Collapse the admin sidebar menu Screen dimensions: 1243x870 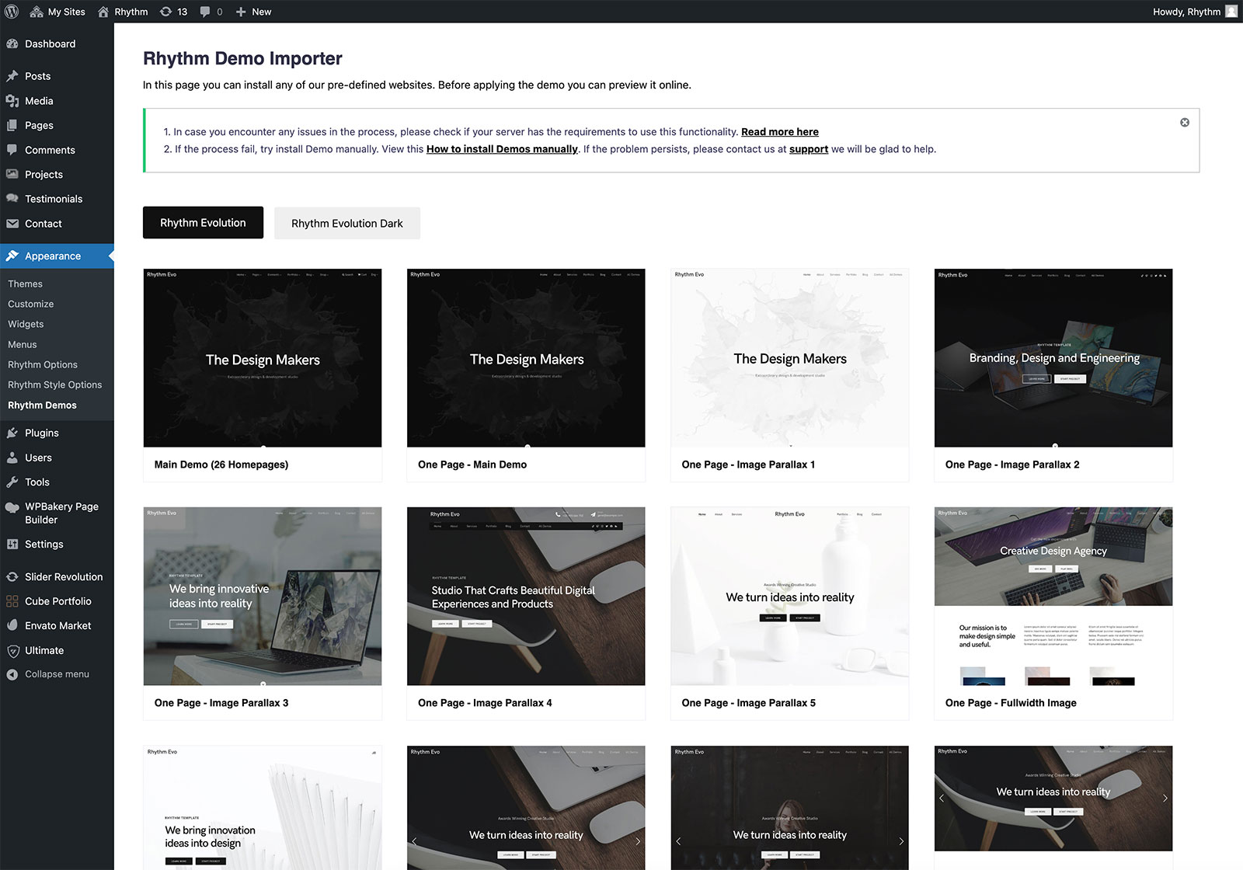click(56, 674)
